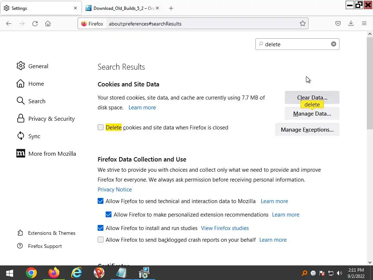
Task: Uncheck send technical and interaction data
Action: click(101, 201)
